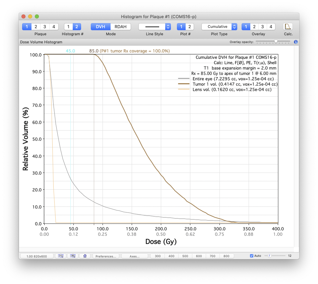Open the Cumulative plot type dropdown

tap(219, 27)
